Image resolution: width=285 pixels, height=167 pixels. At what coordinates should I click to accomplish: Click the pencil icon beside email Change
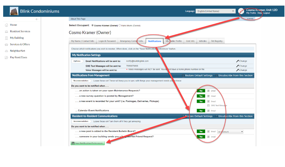pyautogui.click(x=237, y=61)
